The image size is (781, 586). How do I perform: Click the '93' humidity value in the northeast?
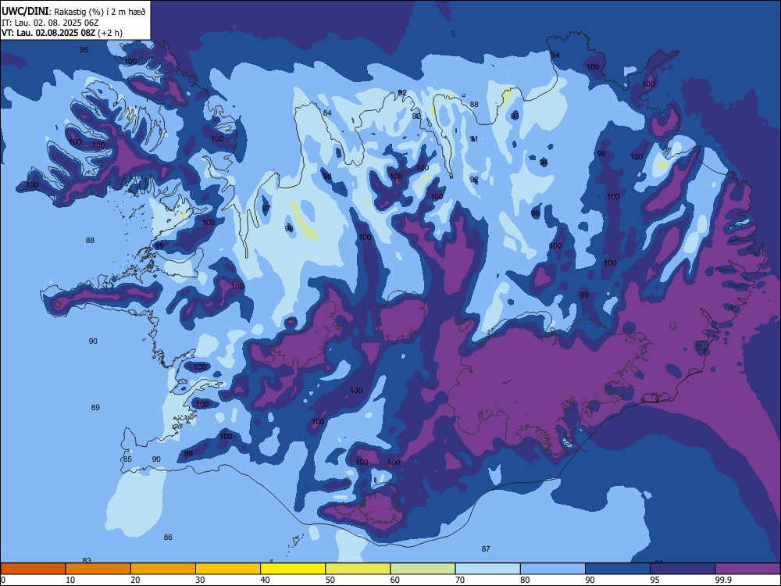(515, 116)
